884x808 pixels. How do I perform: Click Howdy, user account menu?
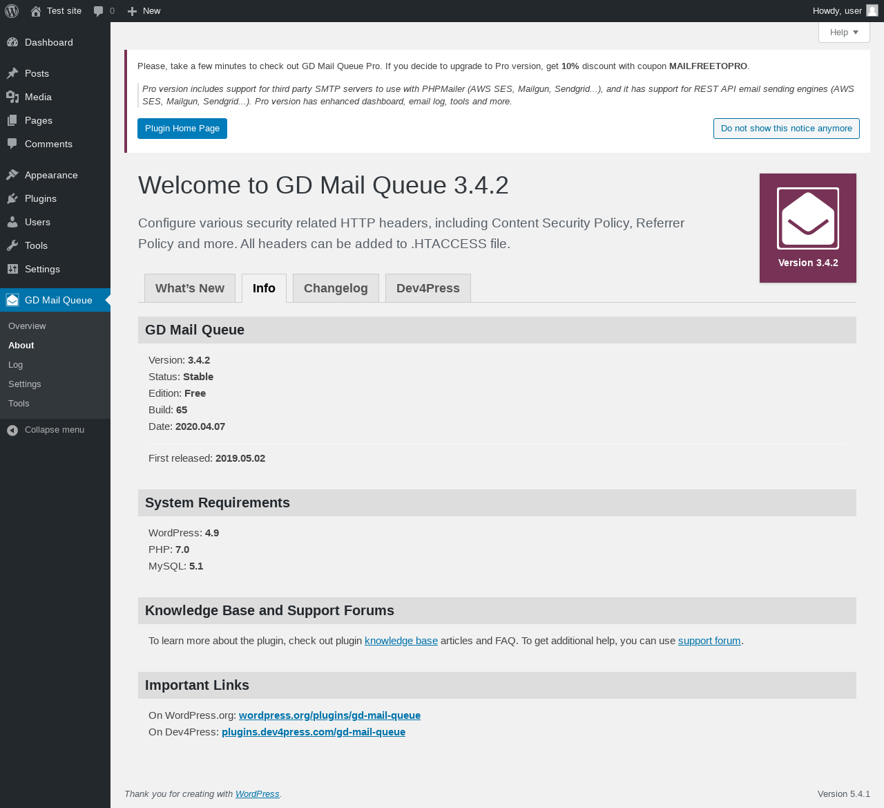tap(845, 11)
